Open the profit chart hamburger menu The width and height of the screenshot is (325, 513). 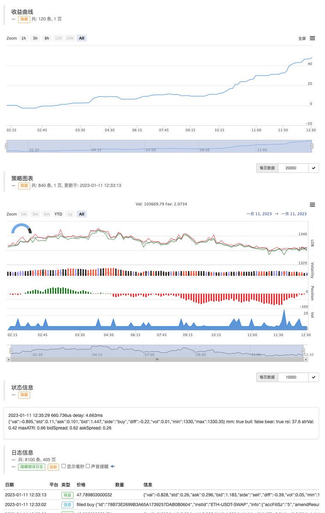click(x=313, y=38)
